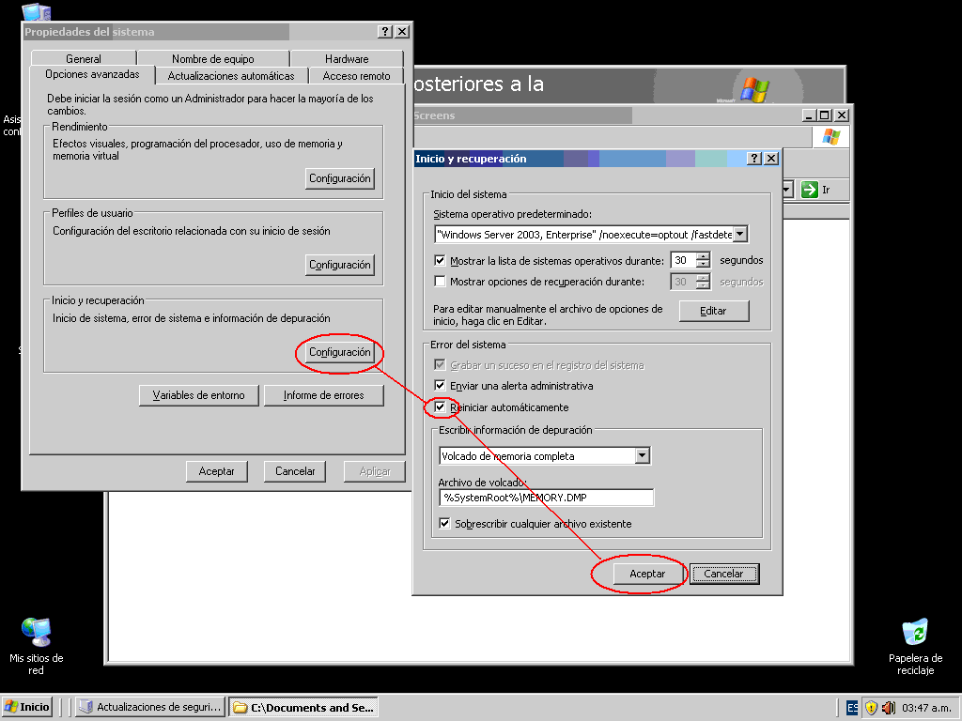Click Aceptar in Propiedades del sistema
The height and width of the screenshot is (721, 962).
pos(217,471)
